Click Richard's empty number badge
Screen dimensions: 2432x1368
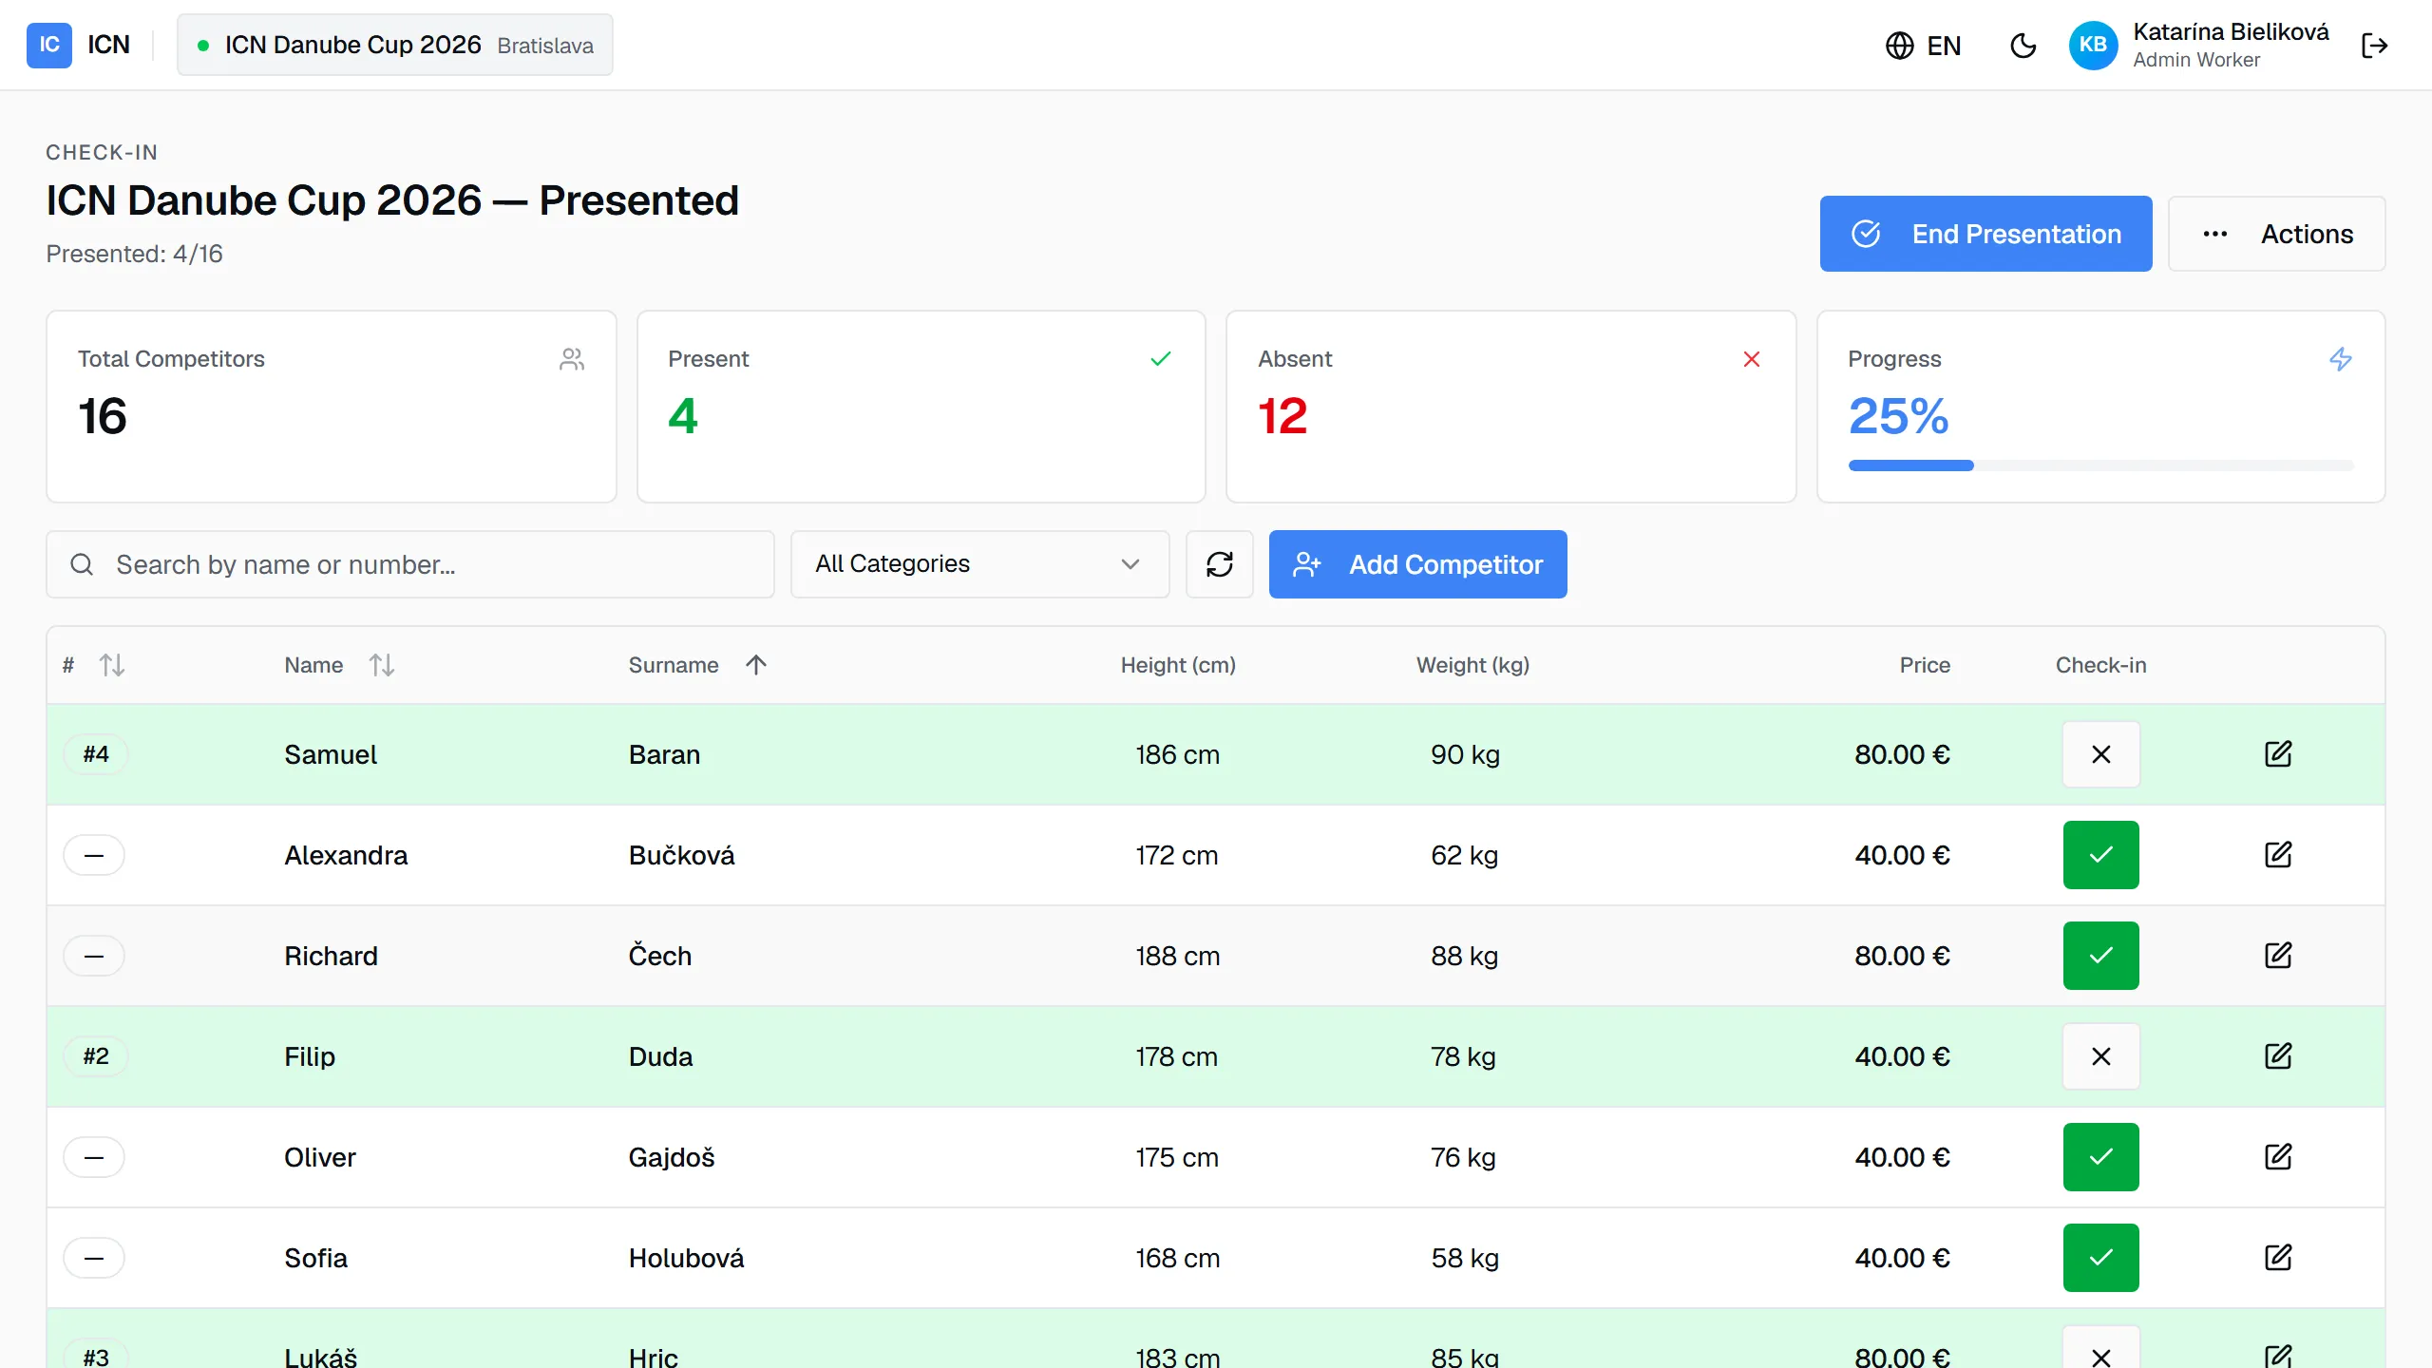pos(94,956)
